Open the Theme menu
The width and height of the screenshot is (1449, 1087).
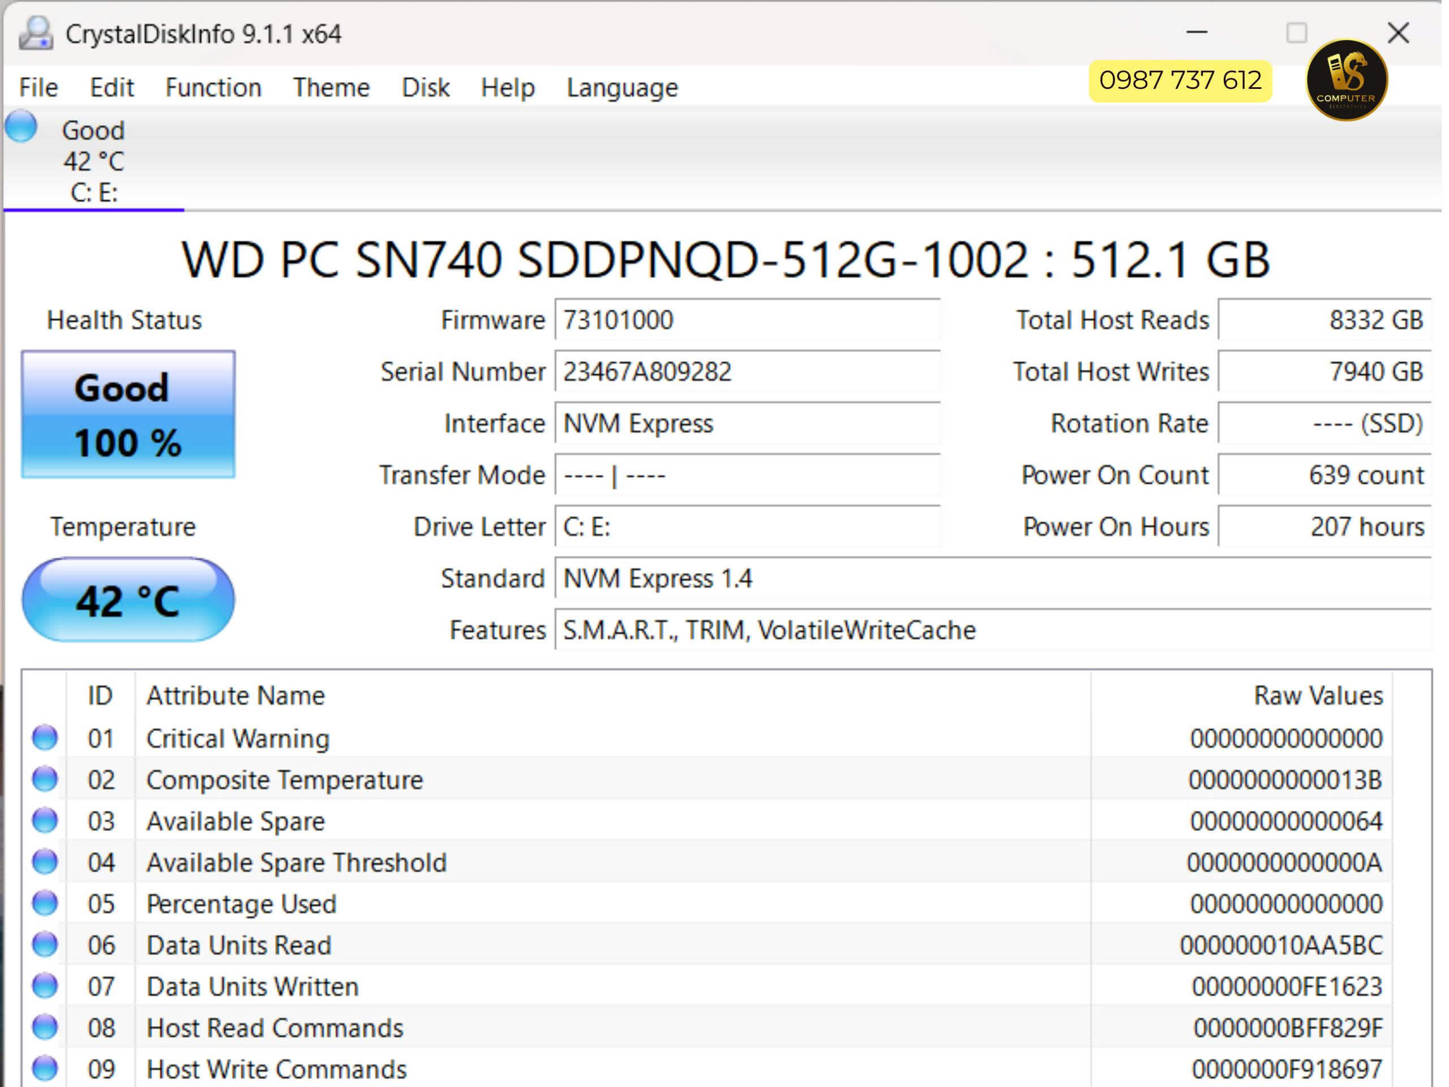point(331,87)
